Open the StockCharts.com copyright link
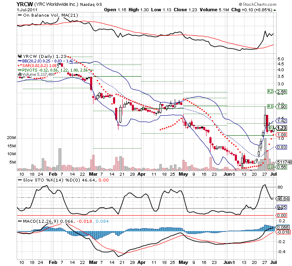Screen dimensions: 292x266 (x=257, y=4)
